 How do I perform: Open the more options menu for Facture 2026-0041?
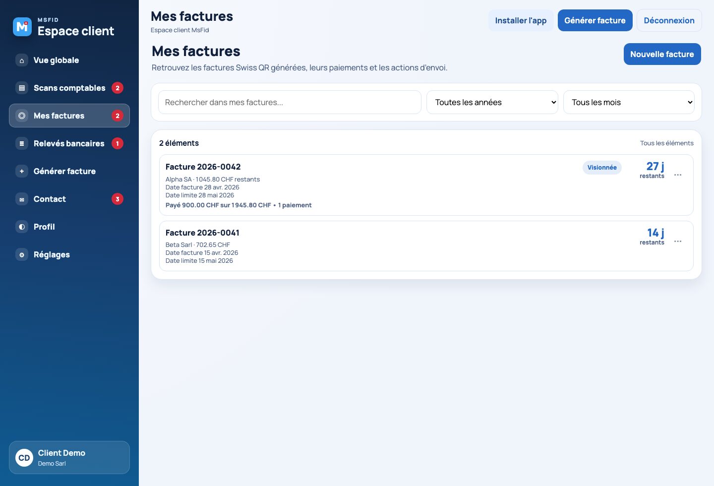point(678,242)
